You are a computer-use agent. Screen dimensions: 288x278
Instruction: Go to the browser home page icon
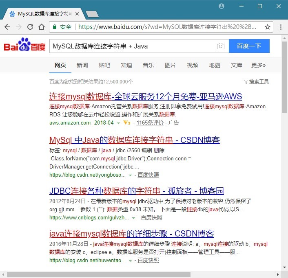pos(41,27)
